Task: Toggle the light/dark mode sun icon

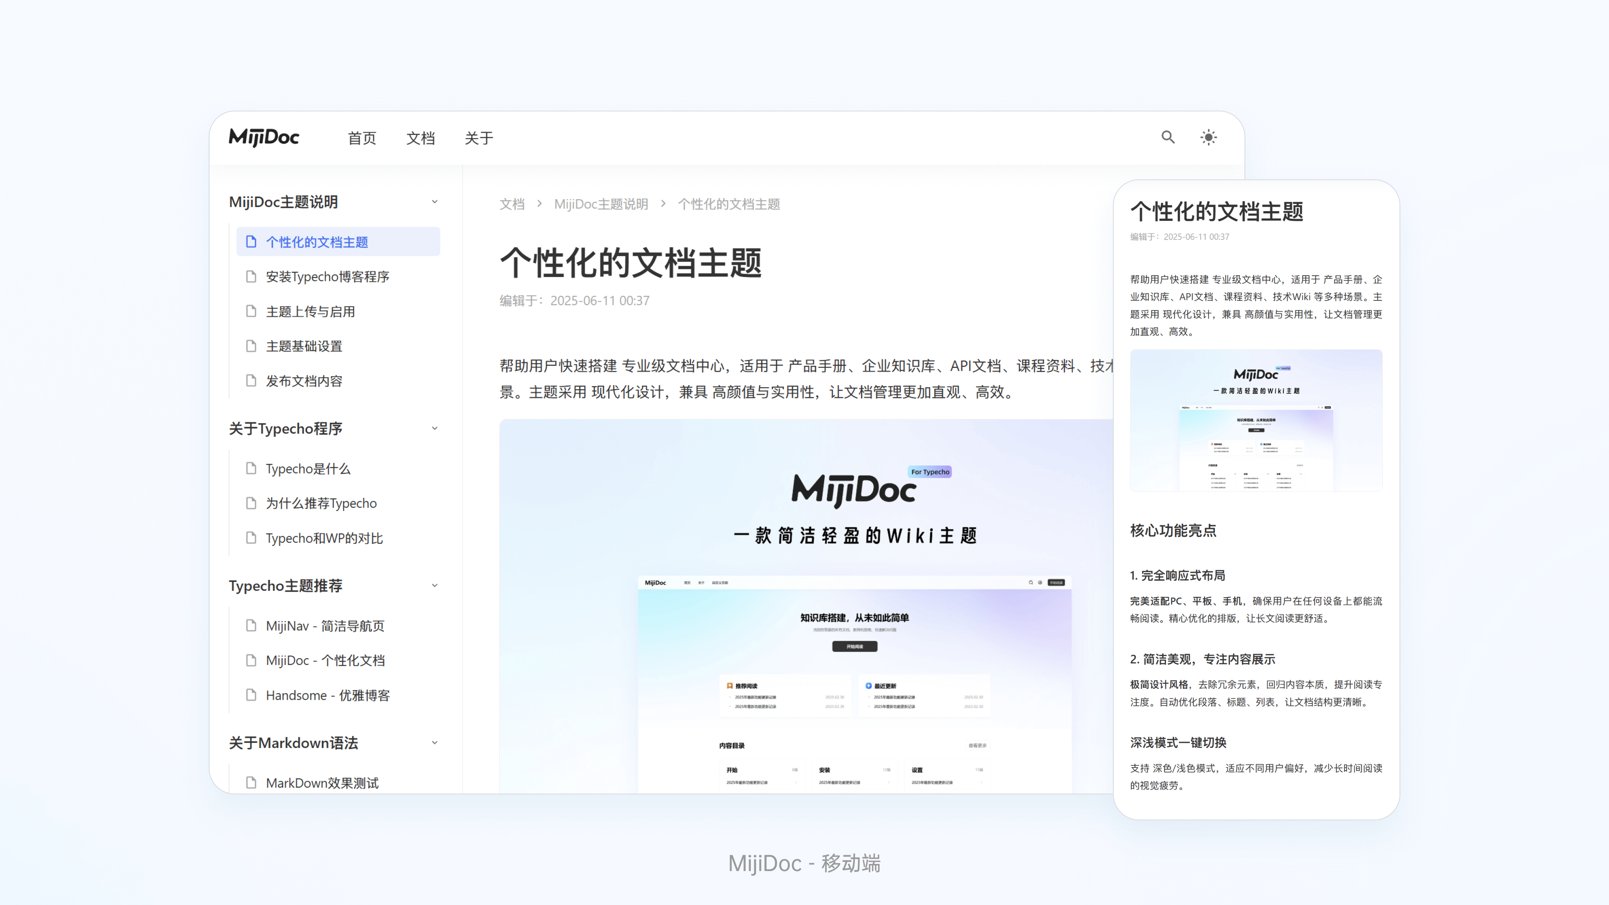Action: point(1208,137)
